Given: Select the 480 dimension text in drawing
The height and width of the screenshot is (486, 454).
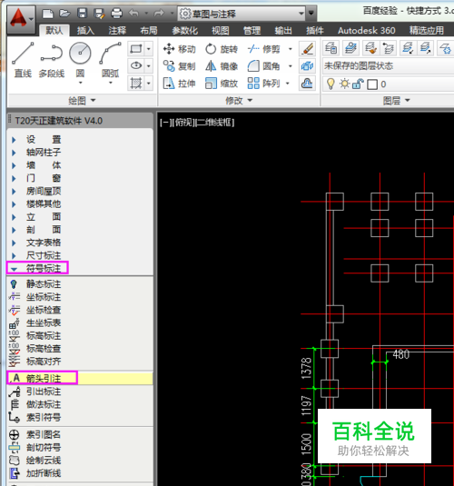Looking at the screenshot, I should 401,354.
